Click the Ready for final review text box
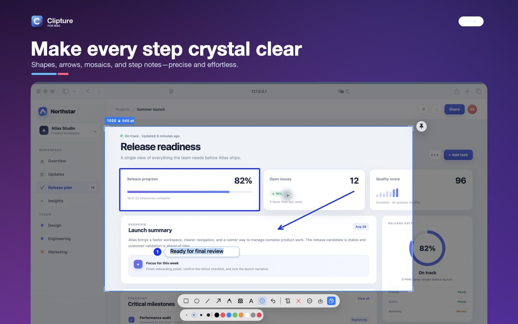This screenshot has width=518, height=324. click(x=202, y=251)
